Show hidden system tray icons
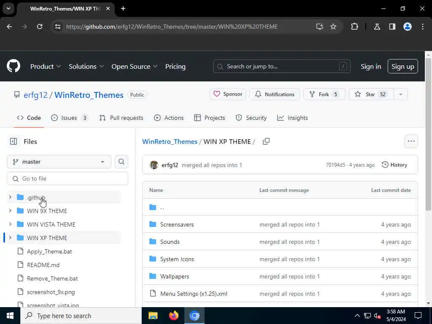Image resolution: width=432 pixels, height=324 pixels. 357,316
